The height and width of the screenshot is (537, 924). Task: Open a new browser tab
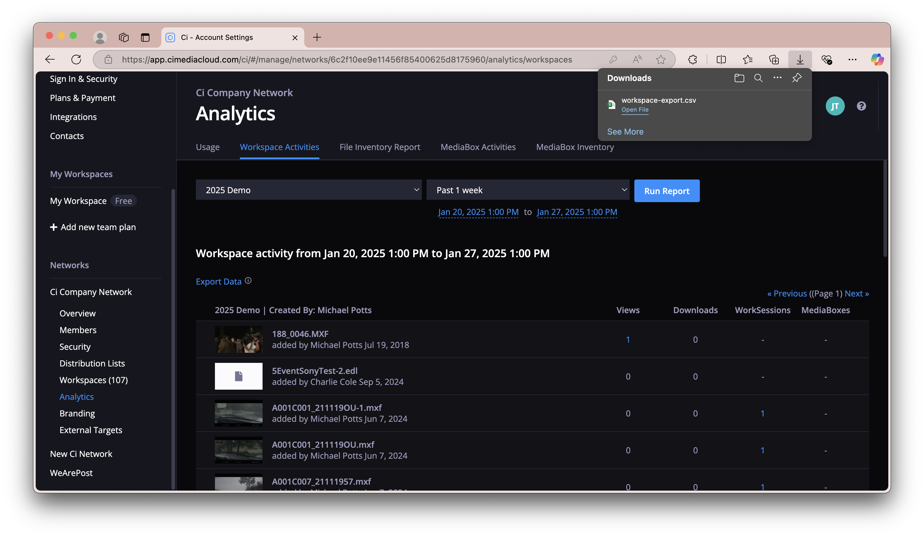(317, 37)
